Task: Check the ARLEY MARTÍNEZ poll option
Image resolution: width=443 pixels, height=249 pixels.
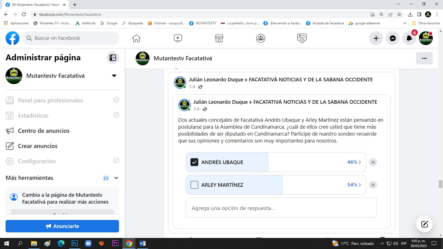Action: 194,185
